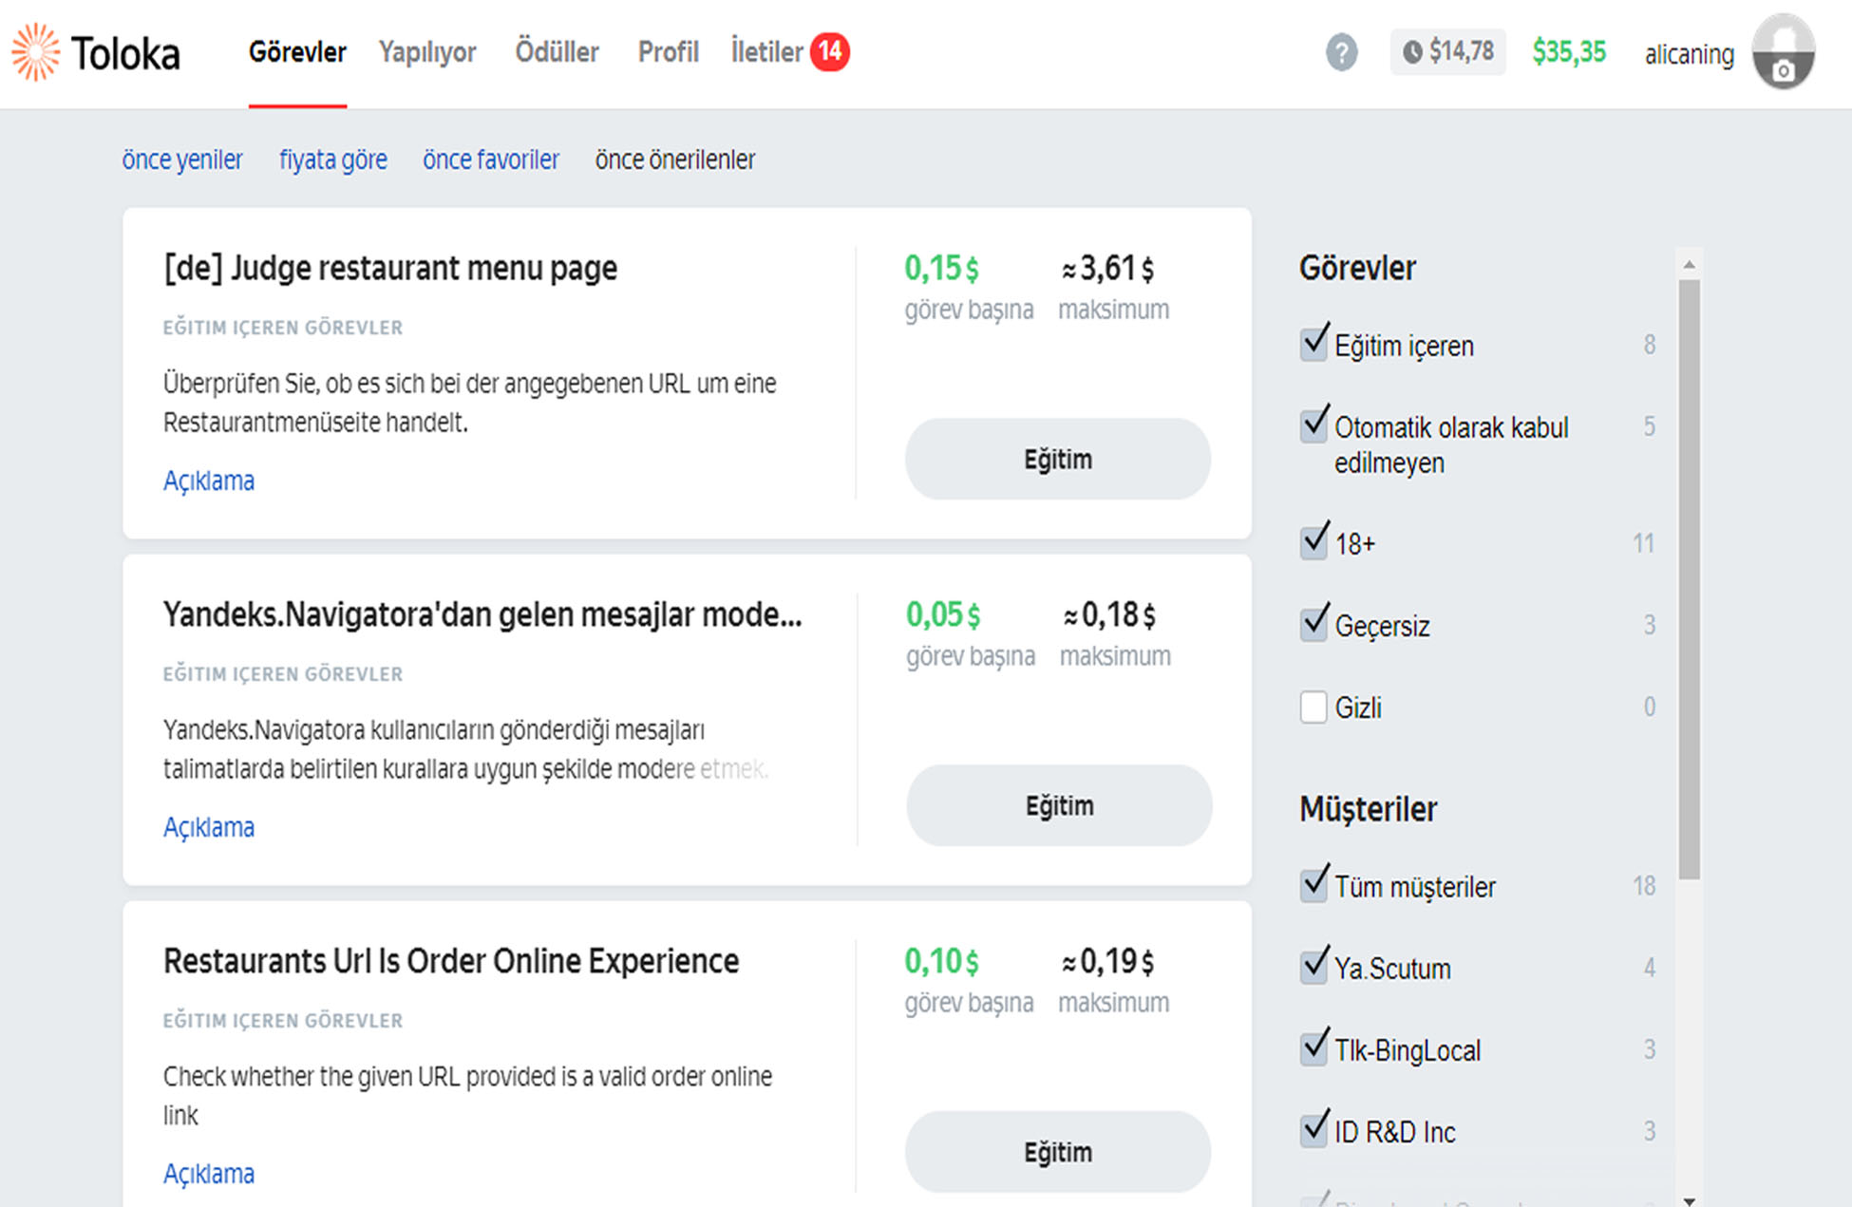
Task: Enable the Gizli checkbox
Action: (1313, 707)
